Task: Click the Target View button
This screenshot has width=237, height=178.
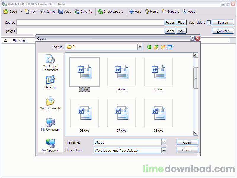Action: coord(181,31)
